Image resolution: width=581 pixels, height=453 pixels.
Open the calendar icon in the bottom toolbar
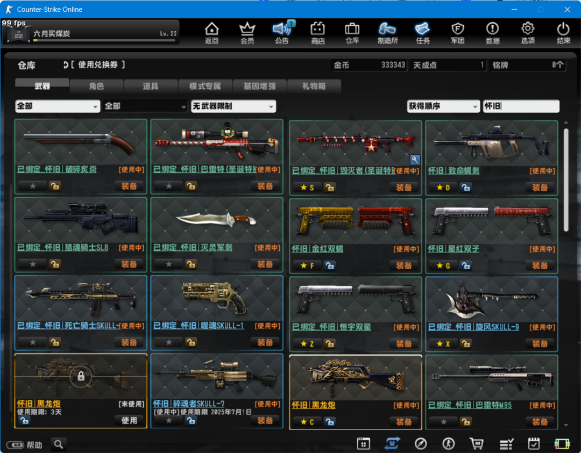coord(363,443)
